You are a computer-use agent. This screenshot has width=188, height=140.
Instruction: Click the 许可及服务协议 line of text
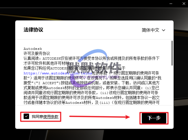(37, 53)
